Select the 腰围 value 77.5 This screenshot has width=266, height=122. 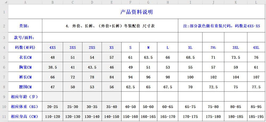[x=256, y=87]
